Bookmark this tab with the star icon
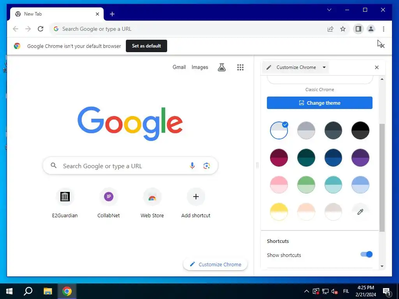The image size is (399, 299). tap(343, 29)
